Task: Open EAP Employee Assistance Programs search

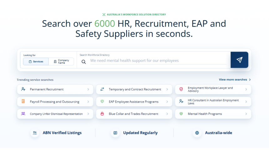Action: pos(134,102)
